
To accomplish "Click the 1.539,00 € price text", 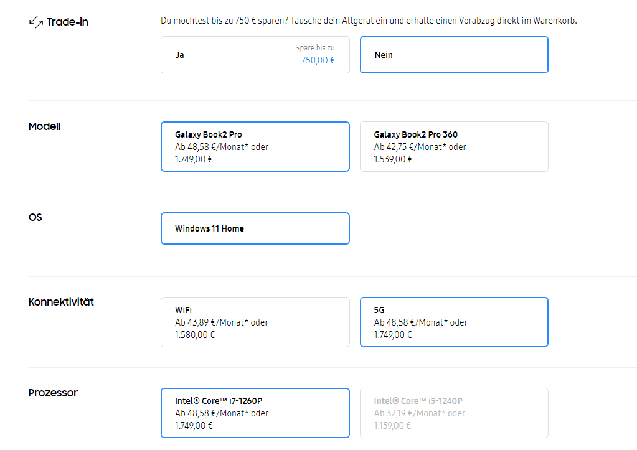I will [x=393, y=159].
